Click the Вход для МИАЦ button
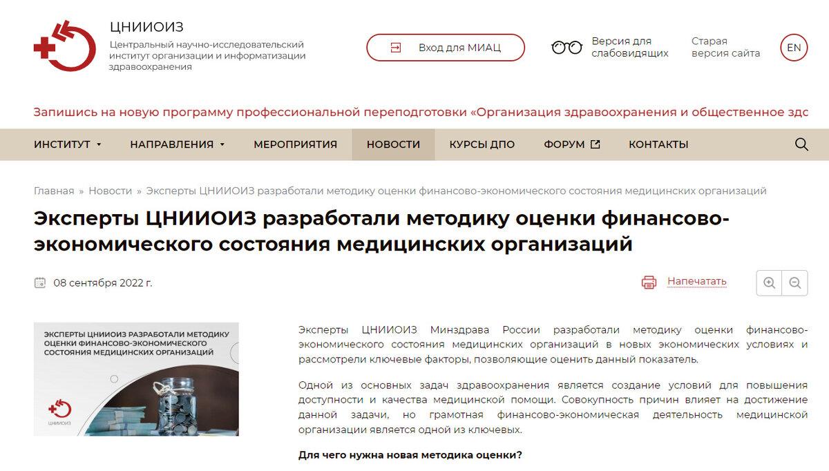The image size is (829, 471). click(x=445, y=47)
